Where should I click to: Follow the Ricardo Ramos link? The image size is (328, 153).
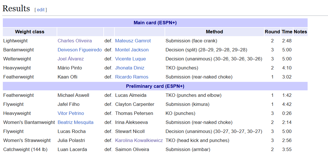(131, 77)
